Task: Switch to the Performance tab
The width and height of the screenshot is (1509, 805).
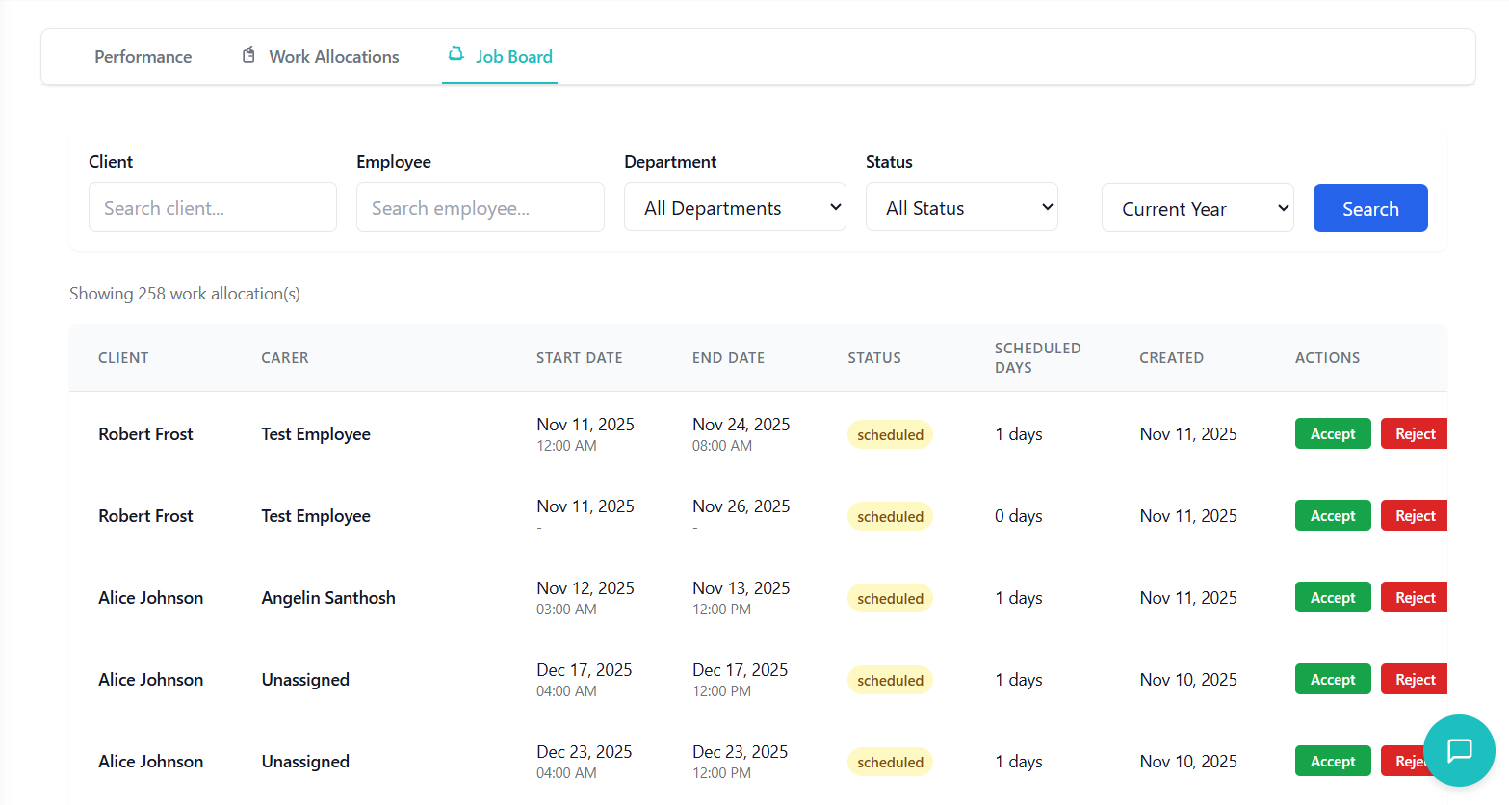Action: (x=143, y=57)
